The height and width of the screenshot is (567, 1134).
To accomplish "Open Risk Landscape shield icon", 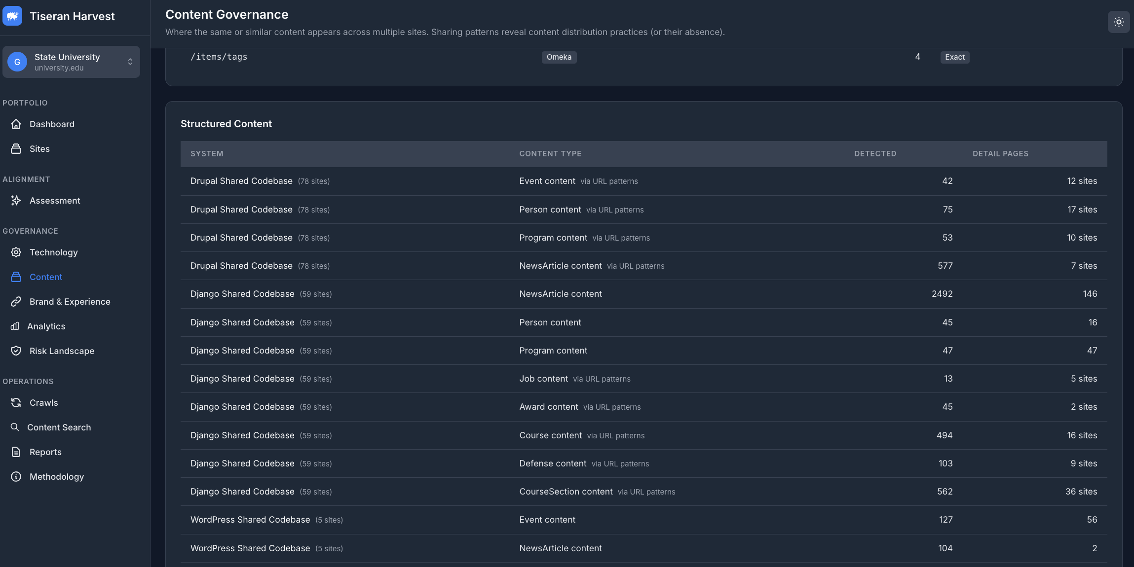I will click(x=16, y=351).
